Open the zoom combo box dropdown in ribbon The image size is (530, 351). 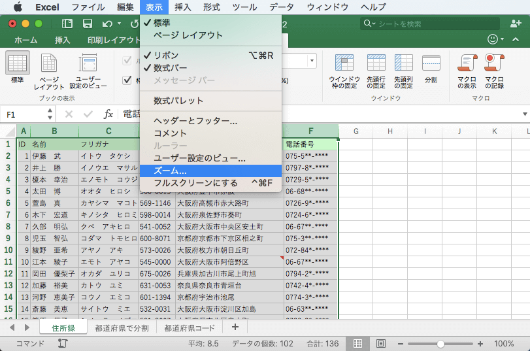(x=312, y=61)
